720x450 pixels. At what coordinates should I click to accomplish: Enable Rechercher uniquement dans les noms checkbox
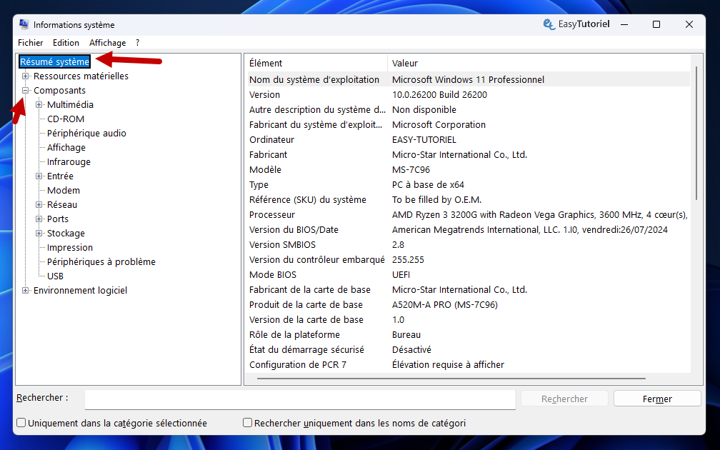pyautogui.click(x=247, y=422)
